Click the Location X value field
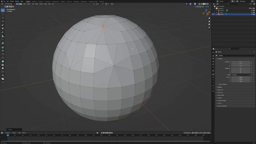 point(241,62)
